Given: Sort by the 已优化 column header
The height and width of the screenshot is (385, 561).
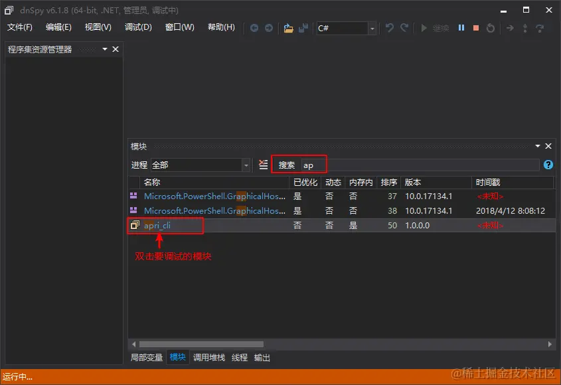Looking at the screenshot, I should 305,183.
